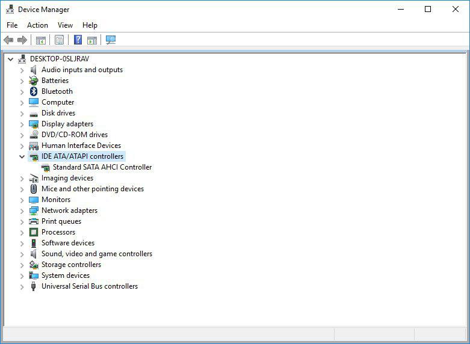Click the Forward arrow in the toolbar
470x344 pixels.
pos(22,40)
